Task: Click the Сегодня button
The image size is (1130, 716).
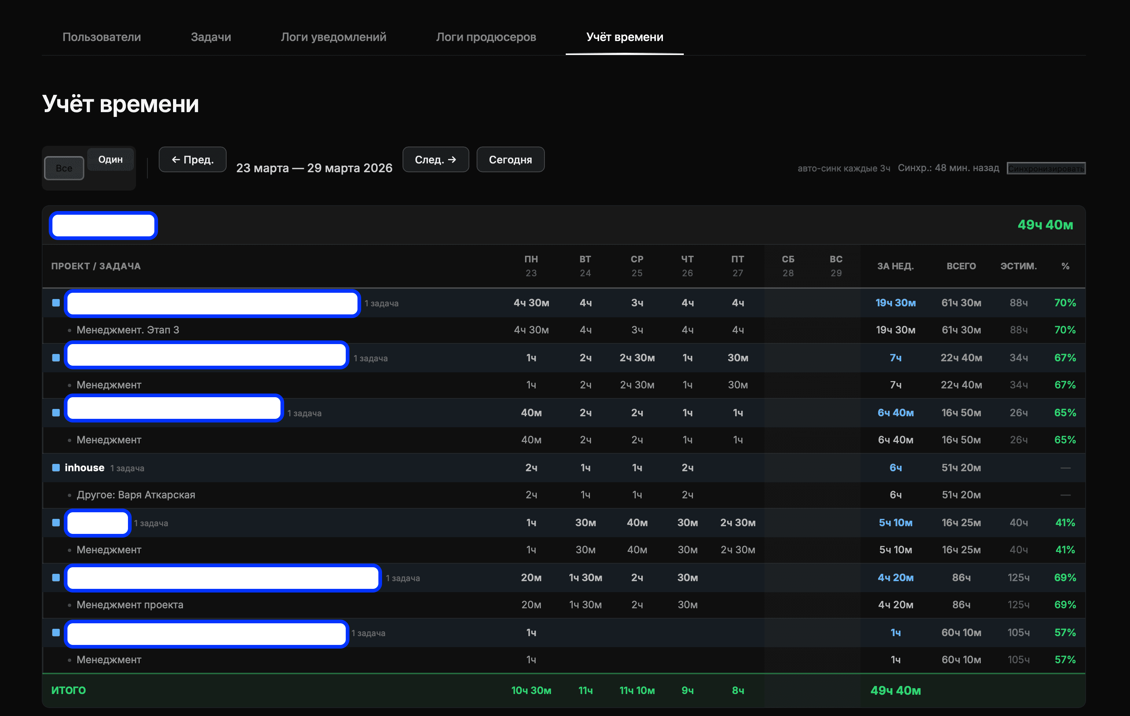Action: point(510,159)
